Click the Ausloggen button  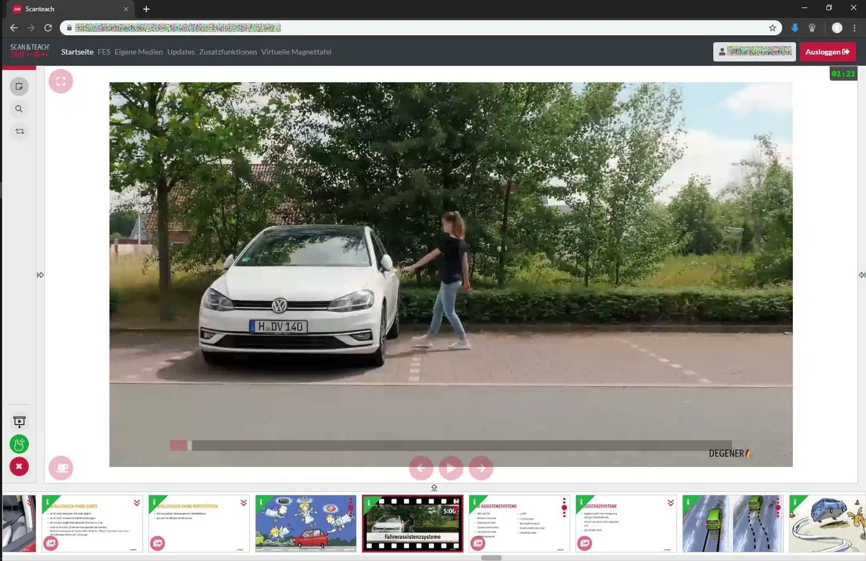(x=827, y=52)
